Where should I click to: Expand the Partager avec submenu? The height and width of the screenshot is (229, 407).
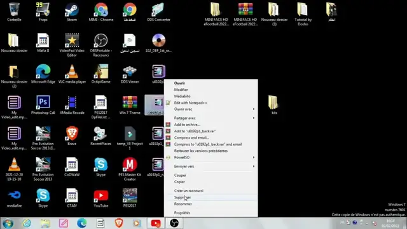pos(210,118)
